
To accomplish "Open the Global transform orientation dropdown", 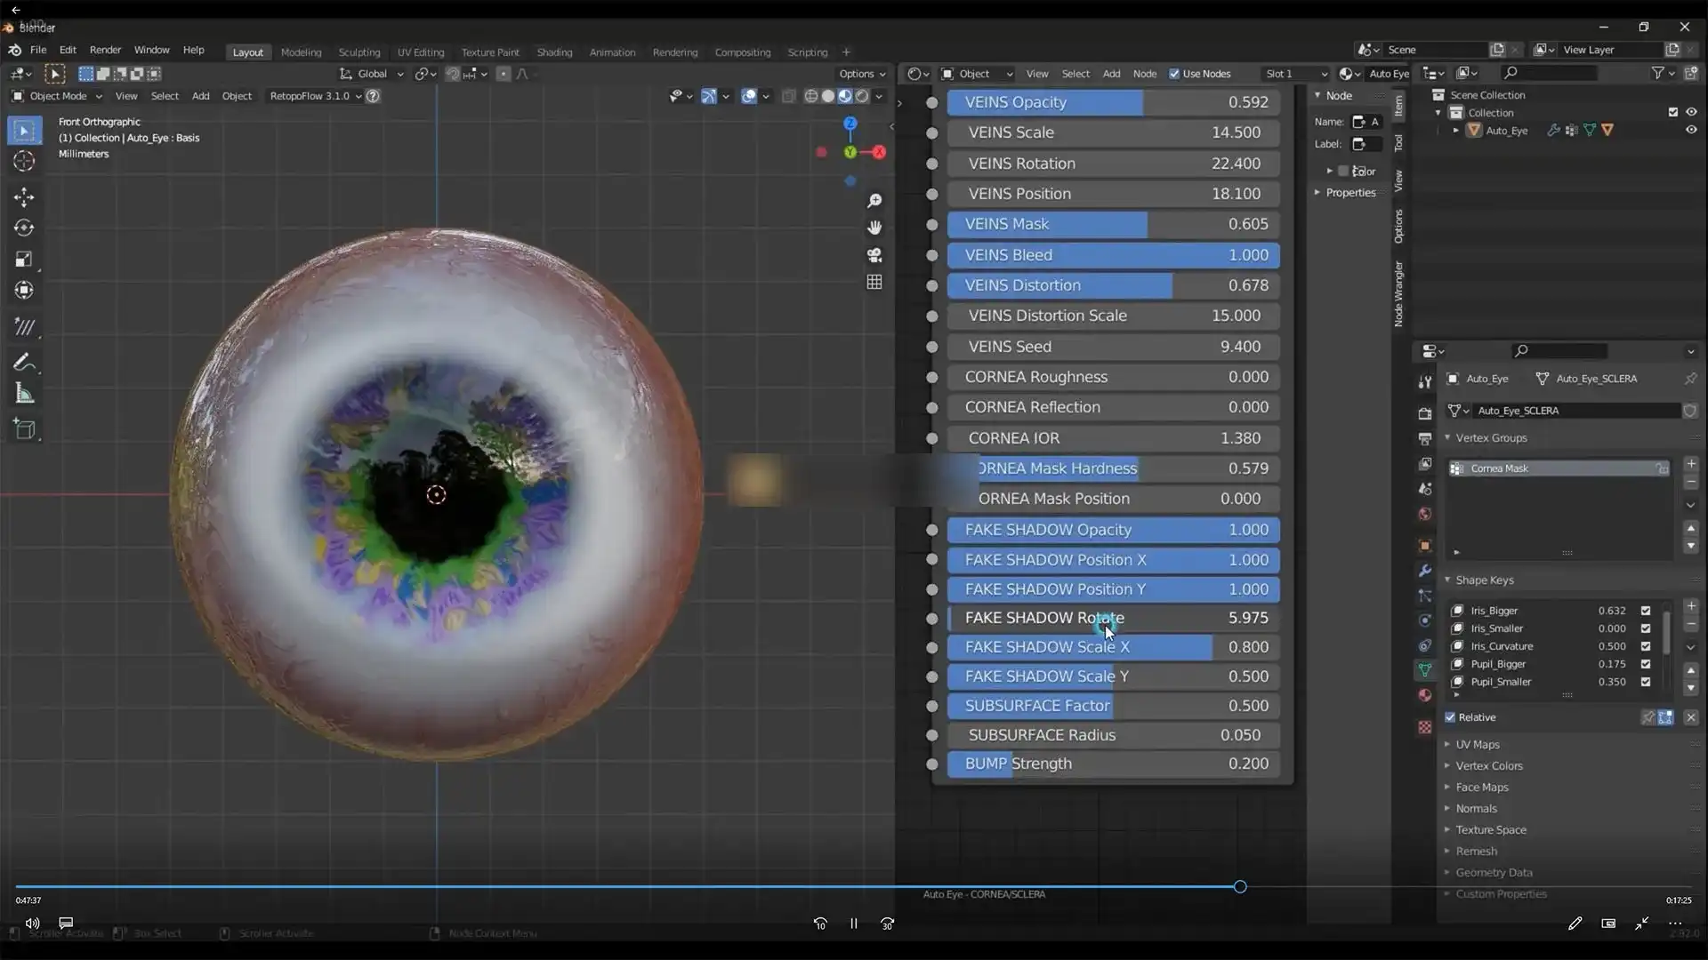I will 372,74.
